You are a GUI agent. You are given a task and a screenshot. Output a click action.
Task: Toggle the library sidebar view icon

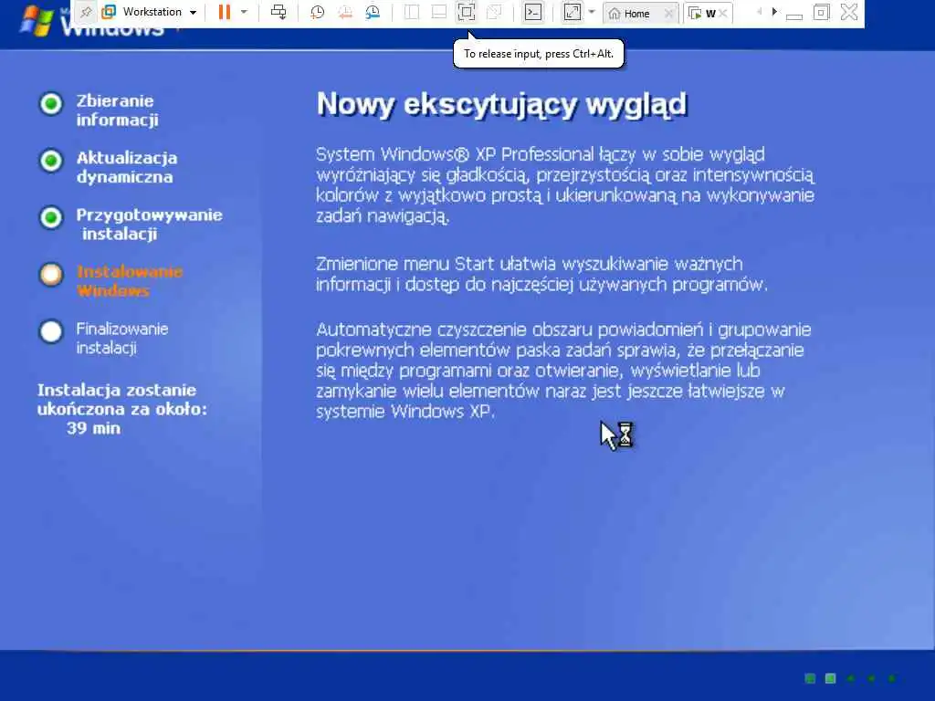412,12
